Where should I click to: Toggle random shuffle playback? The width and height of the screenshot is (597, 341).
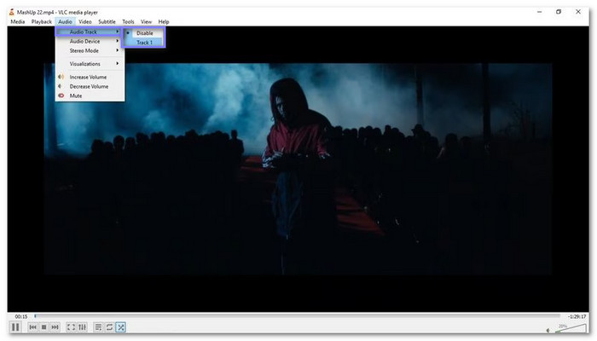tap(121, 327)
